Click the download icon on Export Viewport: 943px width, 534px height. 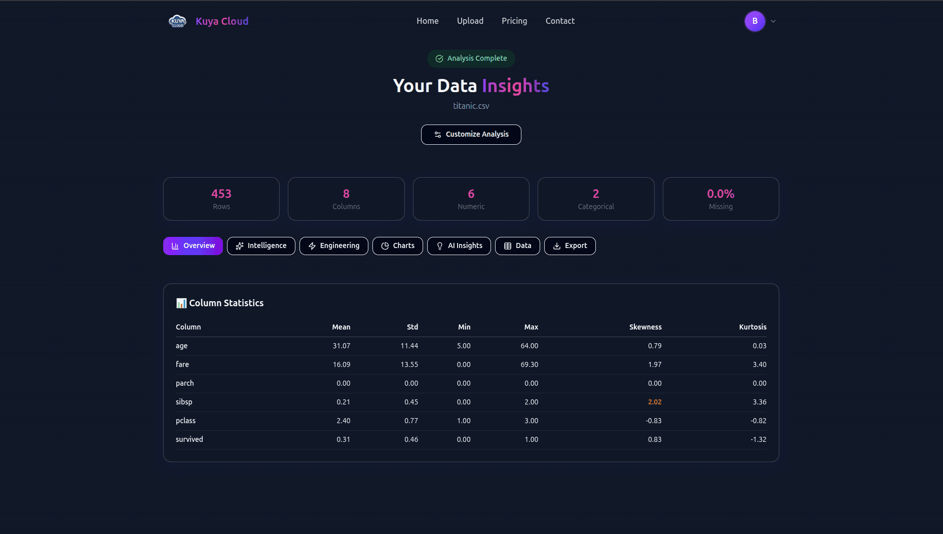(557, 246)
